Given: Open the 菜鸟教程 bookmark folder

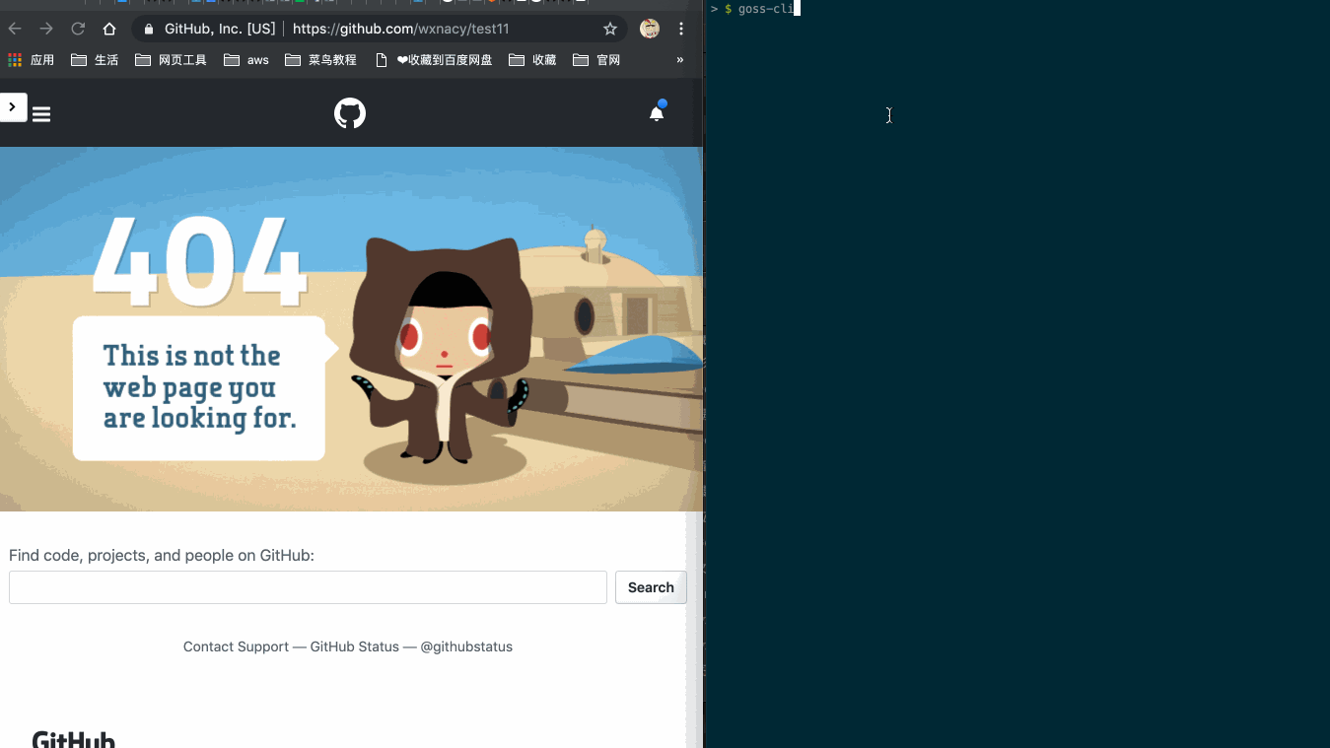Looking at the screenshot, I should (320, 60).
